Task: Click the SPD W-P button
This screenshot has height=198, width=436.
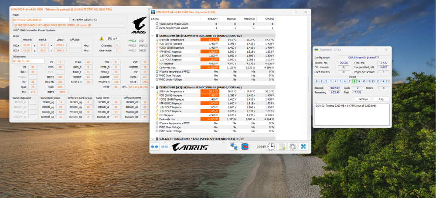Action: 112,39
